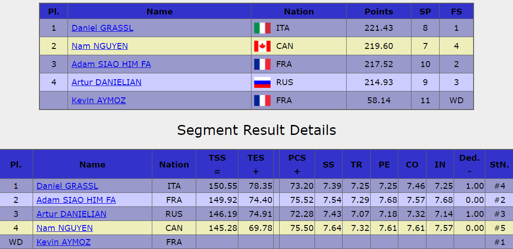Click the Canadian flag icon beside CAN
Viewport: 513px width, 249px height.
point(262,46)
